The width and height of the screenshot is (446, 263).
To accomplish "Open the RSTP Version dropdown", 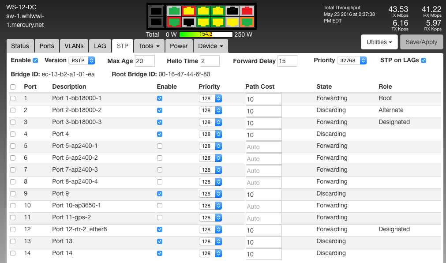I will click(x=82, y=60).
